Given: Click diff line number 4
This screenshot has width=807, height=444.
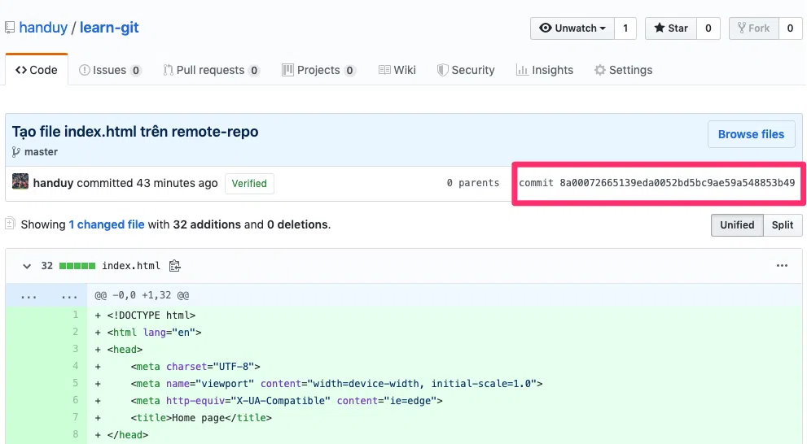Looking at the screenshot, I should pos(76,366).
